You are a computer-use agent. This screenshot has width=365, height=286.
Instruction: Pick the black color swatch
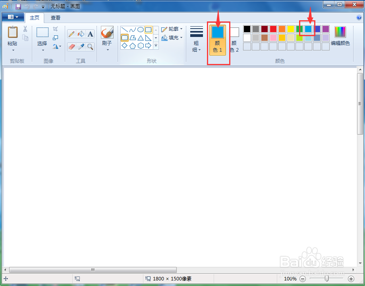(x=247, y=29)
